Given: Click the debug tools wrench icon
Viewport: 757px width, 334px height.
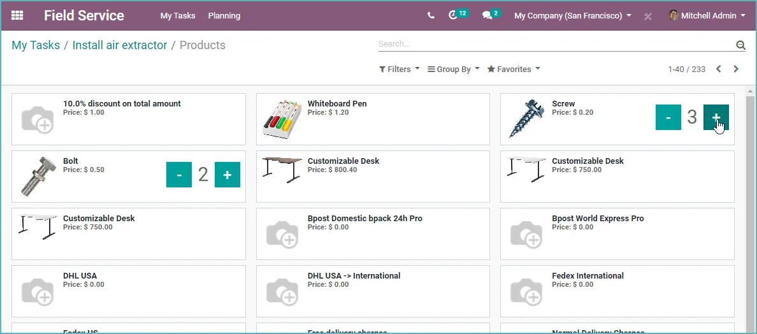Looking at the screenshot, I should point(648,16).
